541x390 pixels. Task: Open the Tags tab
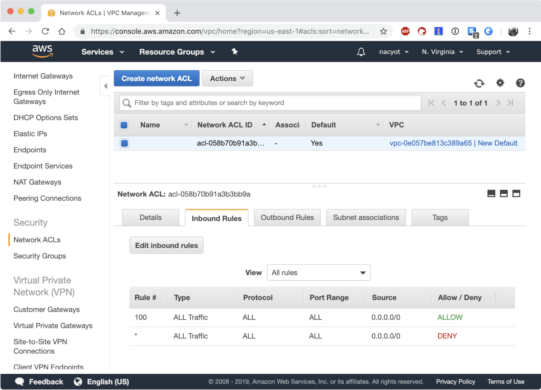click(x=440, y=218)
